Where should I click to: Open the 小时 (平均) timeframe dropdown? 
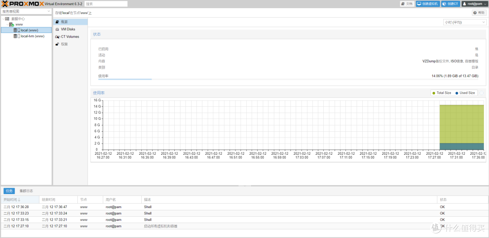464,22
